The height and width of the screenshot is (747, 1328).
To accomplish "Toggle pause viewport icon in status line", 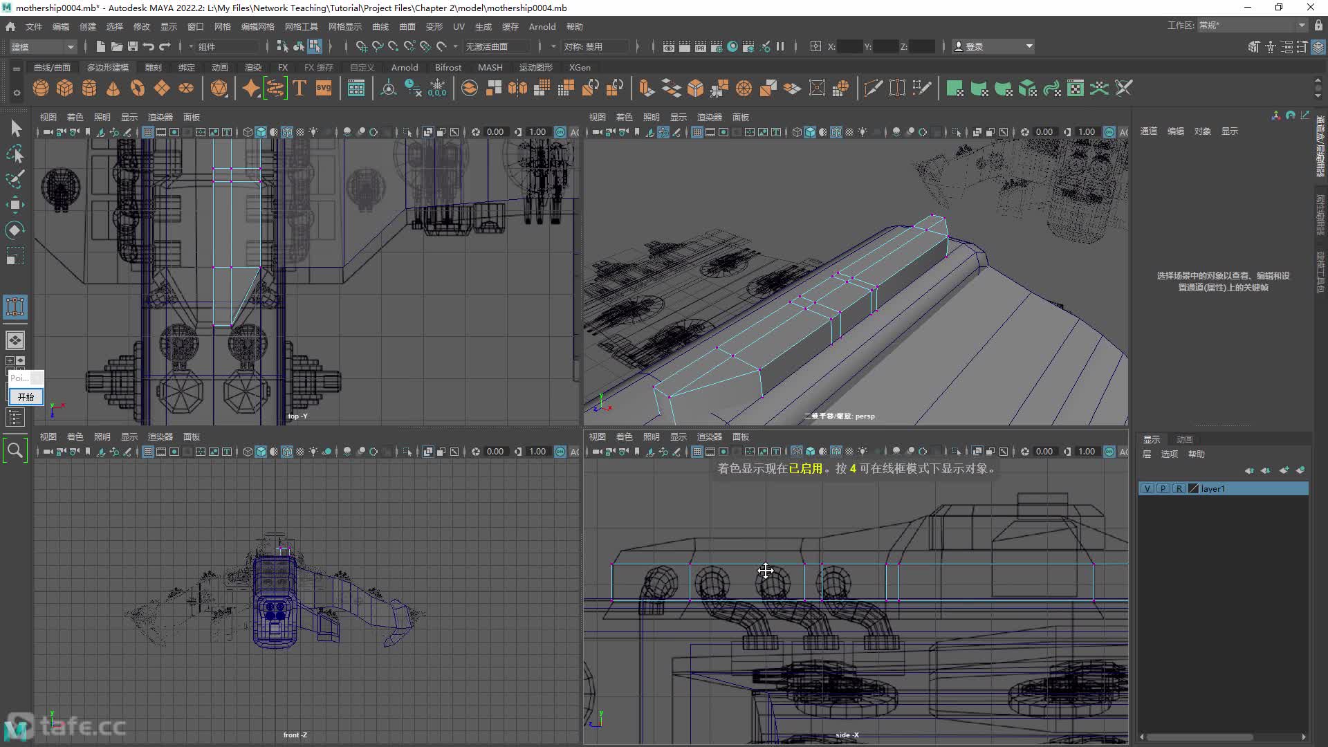I will pos(781,46).
